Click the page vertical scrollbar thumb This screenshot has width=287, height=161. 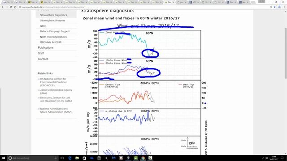point(286,53)
